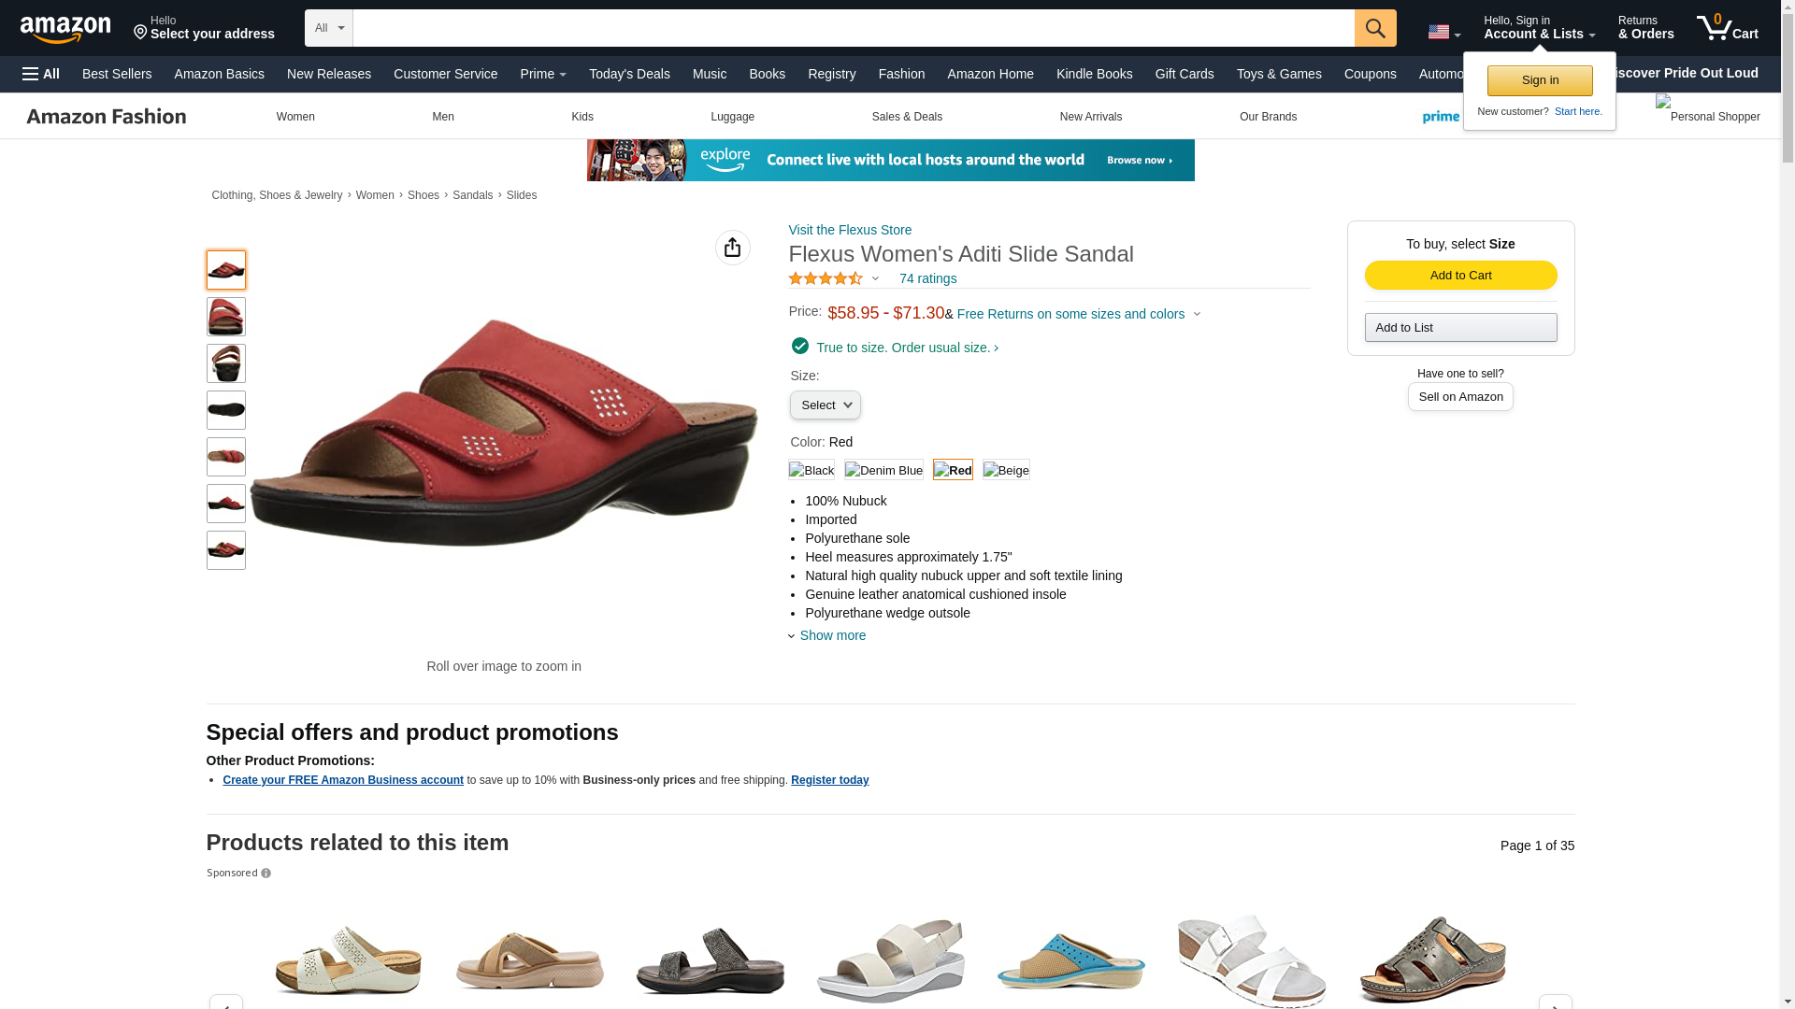Screen dimensions: 1795x1009
Task: Open the Women tab in Amazon Fashion
Action: pyautogui.click(x=295, y=117)
